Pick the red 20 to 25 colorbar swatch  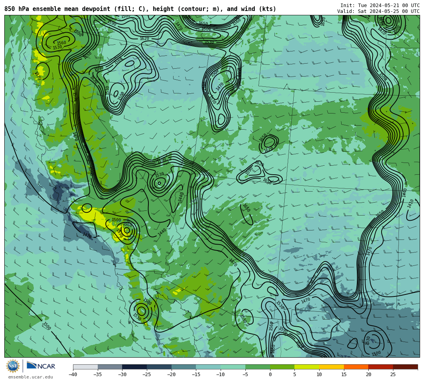381,367
